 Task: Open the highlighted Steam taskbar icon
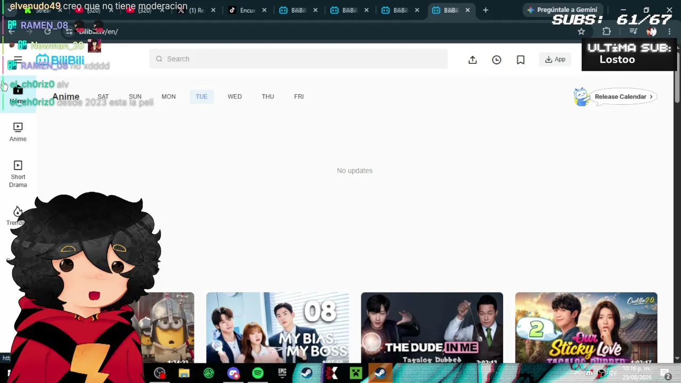380,373
